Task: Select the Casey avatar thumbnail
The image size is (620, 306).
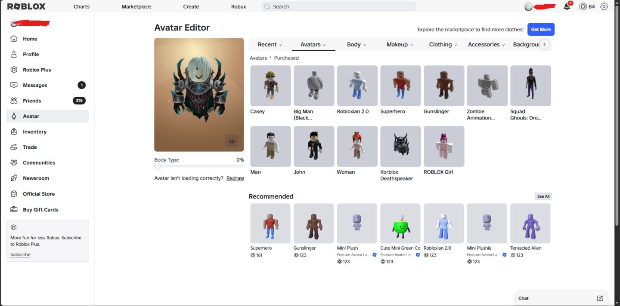Action: [x=270, y=86]
